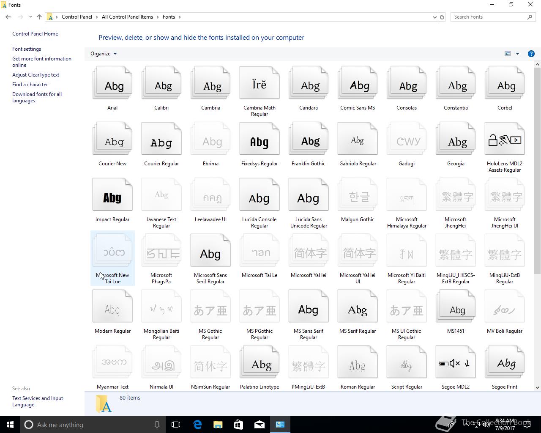The width and height of the screenshot is (541, 433).
Task: Open Text Services and Input Language link
Action: click(x=38, y=401)
